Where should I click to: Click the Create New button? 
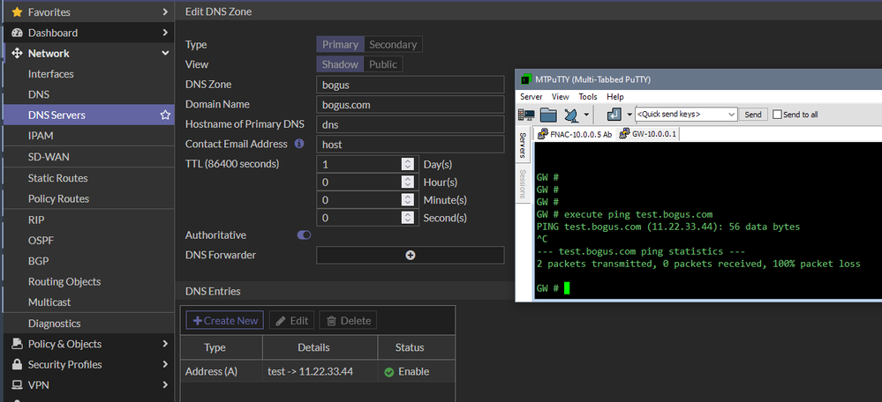(x=225, y=321)
